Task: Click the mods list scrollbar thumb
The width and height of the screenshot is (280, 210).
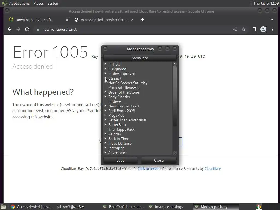Action: click(175, 96)
